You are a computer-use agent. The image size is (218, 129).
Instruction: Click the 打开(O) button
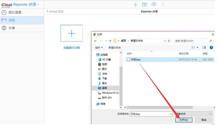click(184, 120)
